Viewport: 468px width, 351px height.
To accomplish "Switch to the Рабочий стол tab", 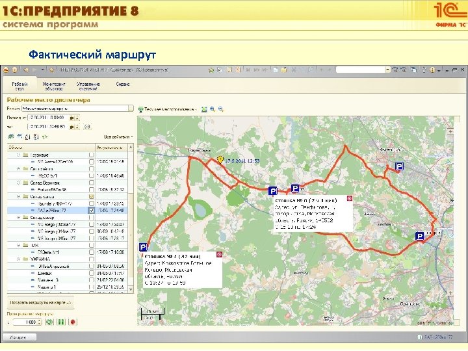I will point(19,86).
